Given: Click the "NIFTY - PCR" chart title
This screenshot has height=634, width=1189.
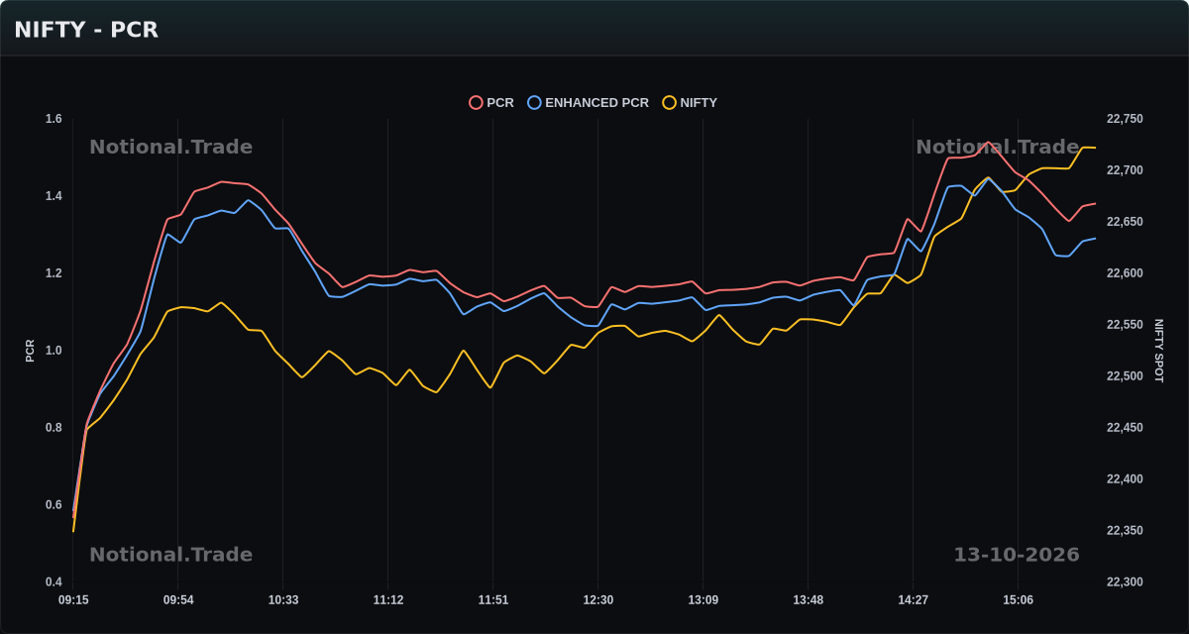Looking at the screenshot, I should click(86, 30).
